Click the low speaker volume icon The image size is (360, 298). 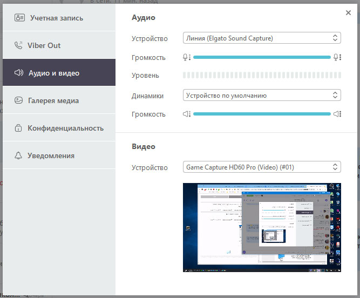pos(187,114)
